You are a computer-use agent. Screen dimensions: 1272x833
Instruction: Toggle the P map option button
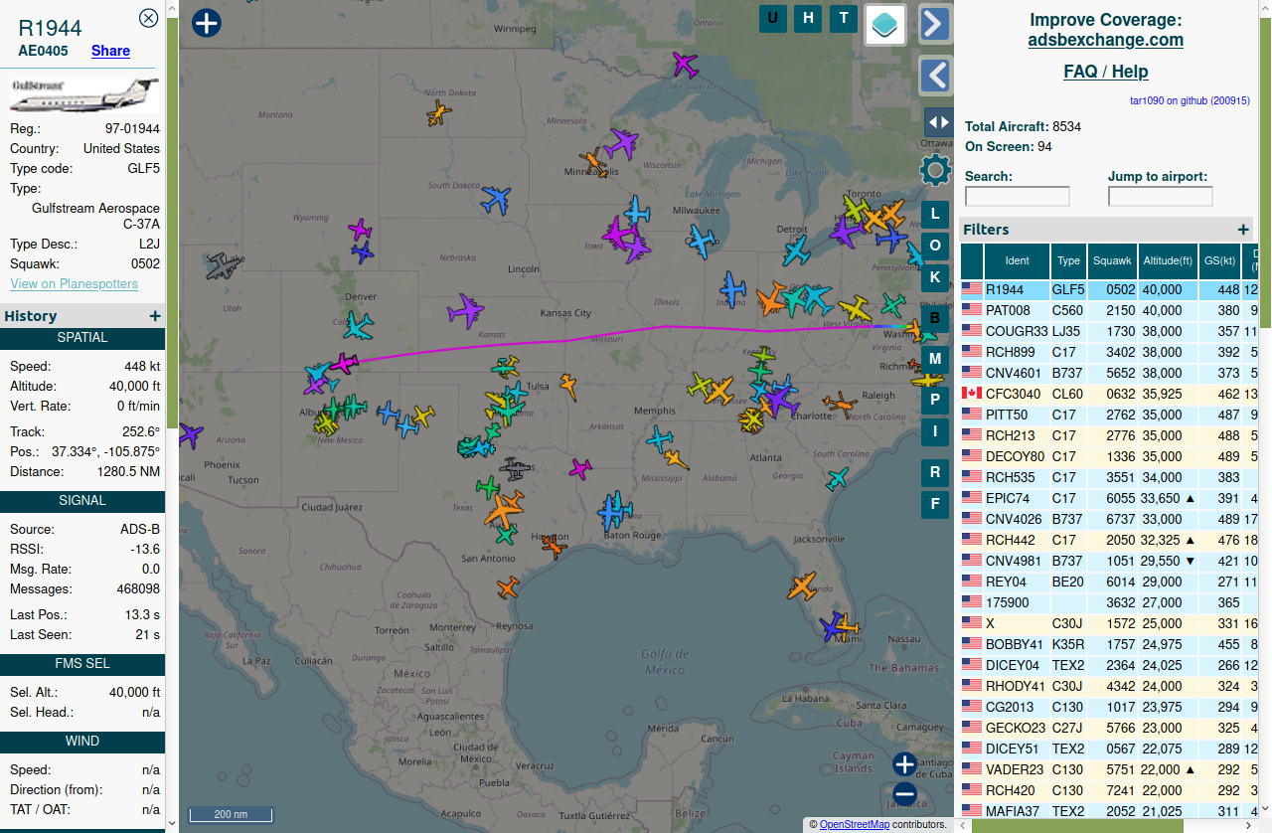935,399
